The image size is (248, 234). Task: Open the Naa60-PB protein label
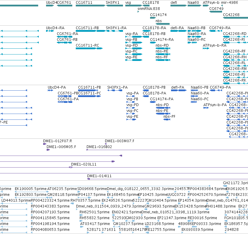(200, 87)
